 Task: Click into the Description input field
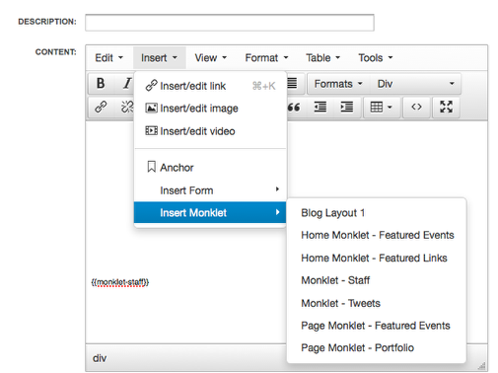point(230,23)
